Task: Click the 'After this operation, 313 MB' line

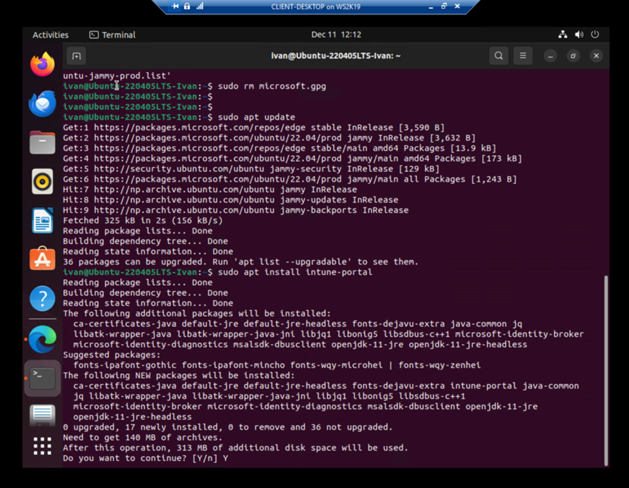Action: pyautogui.click(x=235, y=448)
